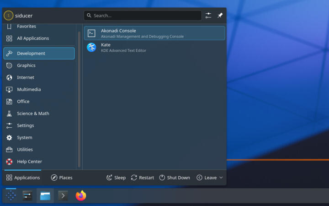
Task: Click the Office document icon
Action: click(x=9, y=102)
